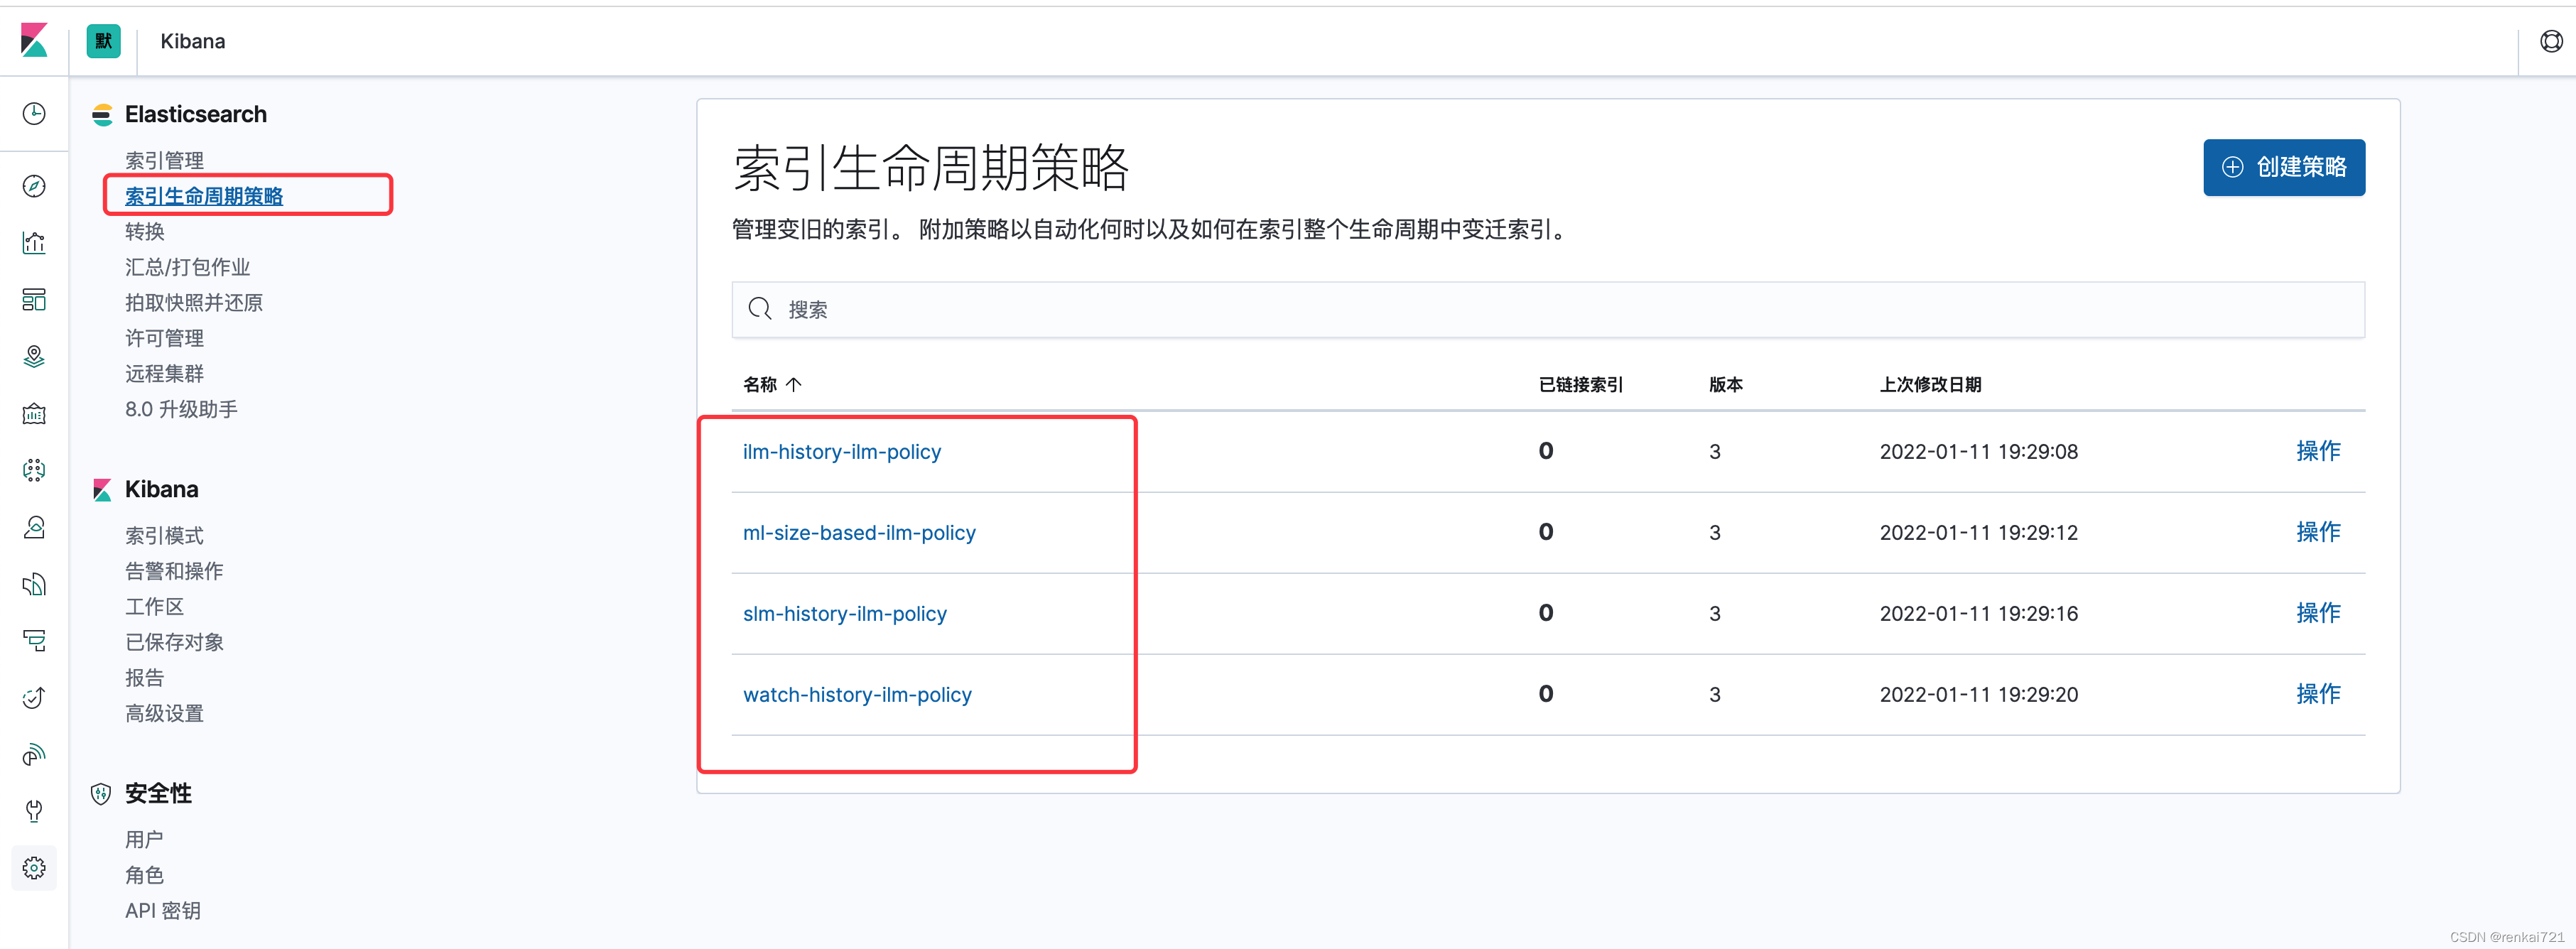Select 索引管理 in Elasticsearch menu
The width and height of the screenshot is (2576, 949).
(164, 160)
